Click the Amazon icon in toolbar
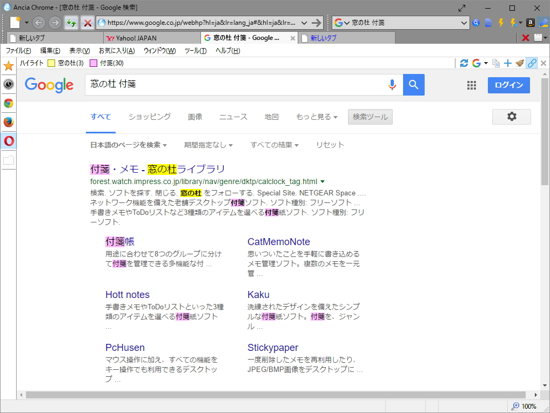The width and height of the screenshot is (550, 413). [531, 23]
